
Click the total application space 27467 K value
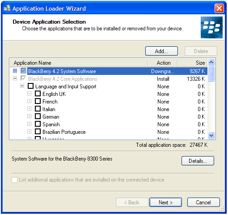[x=198, y=145]
